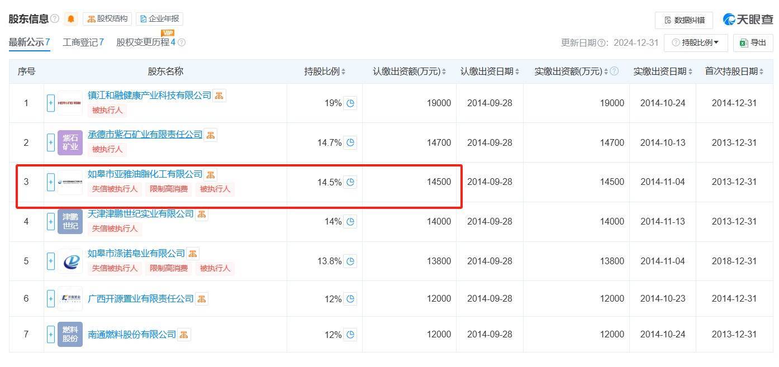Click 被执行人 tag under 承德市紫石矿业
The width and height of the screenshot is (779, 367).
pyautogui.click(x=107, y=149)
